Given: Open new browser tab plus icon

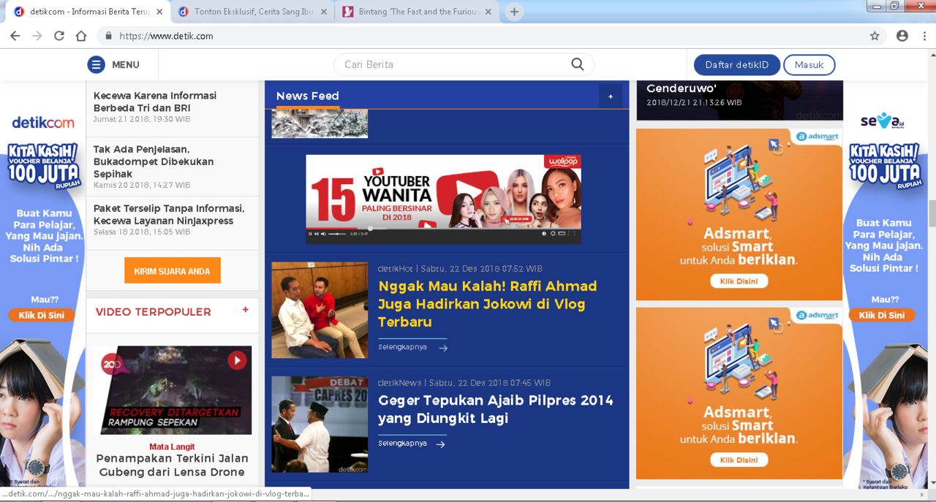Looking at the screenshot, I should (514, 12).
